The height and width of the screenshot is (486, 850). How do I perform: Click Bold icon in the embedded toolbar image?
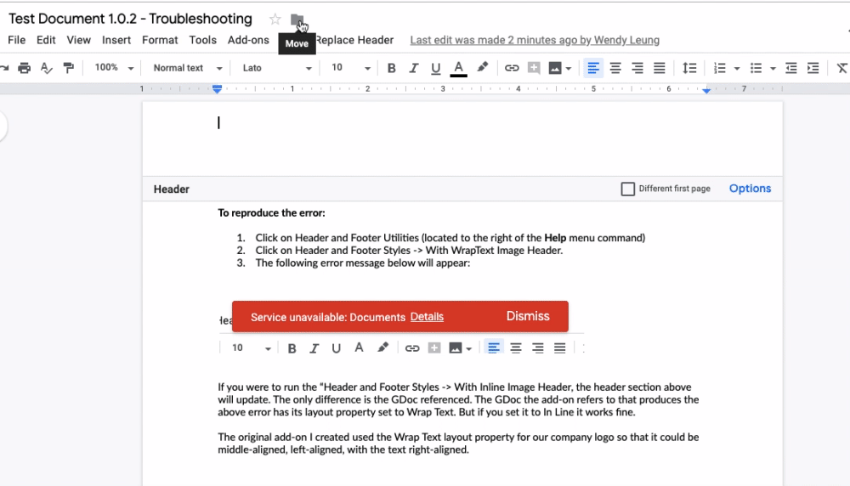click(292, 348)
